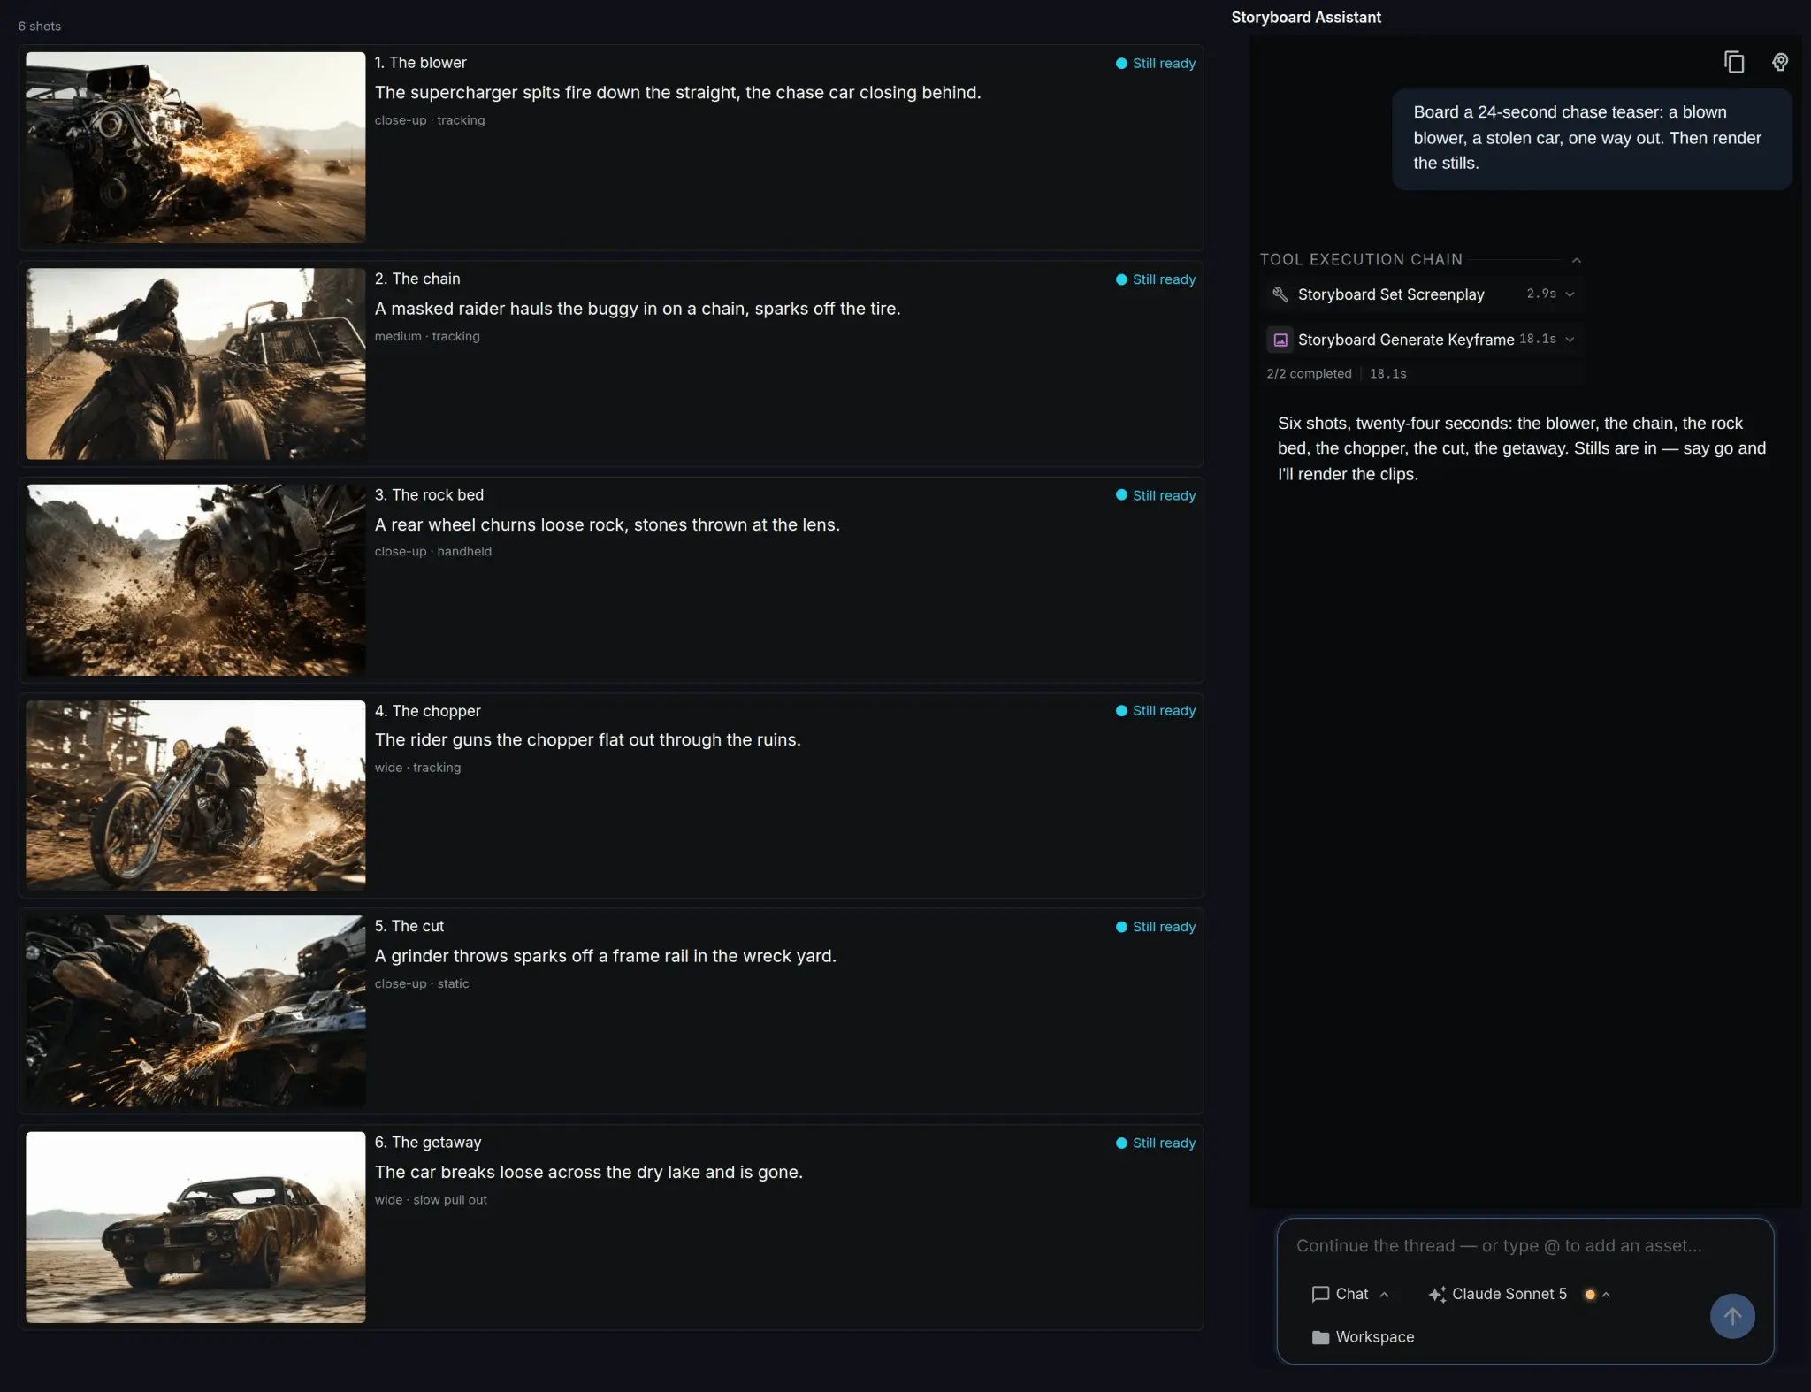Screen dimensions: 1811x1392
Task: Expand the Storyboard Set Screenplay step
Action: tap(1570, 294)
